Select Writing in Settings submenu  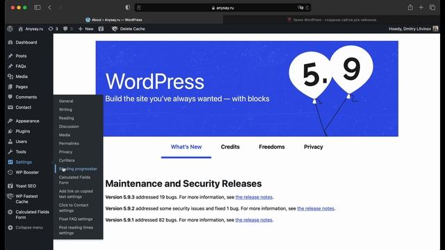[x=65, y=110]
